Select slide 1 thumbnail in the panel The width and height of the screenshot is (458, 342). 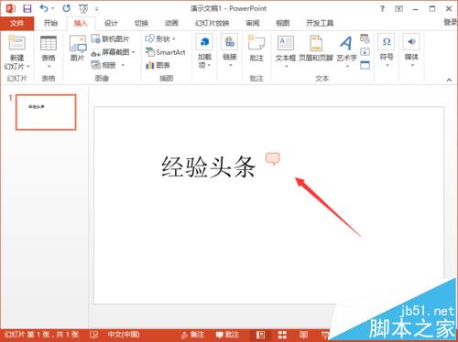(x=46, y=112)
